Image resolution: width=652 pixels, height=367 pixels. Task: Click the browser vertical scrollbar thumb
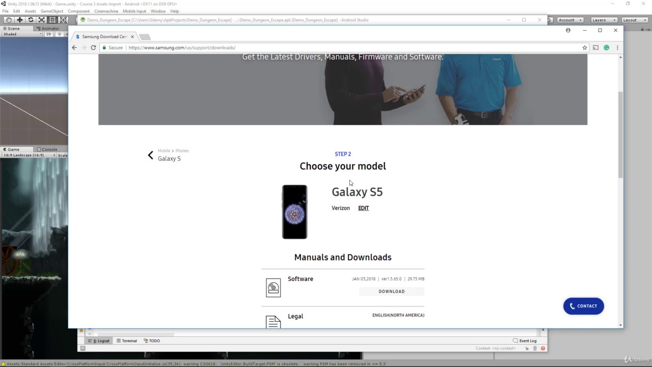(620, 135)
